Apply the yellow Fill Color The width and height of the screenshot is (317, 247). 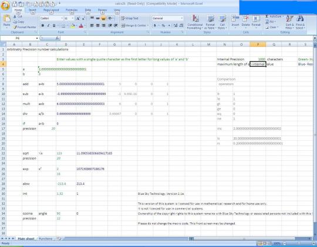[73, 25]
